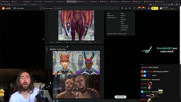Viewport: 181px width, 102px height.
Task: Open the Reddit home logo
Action: (6, 8)
